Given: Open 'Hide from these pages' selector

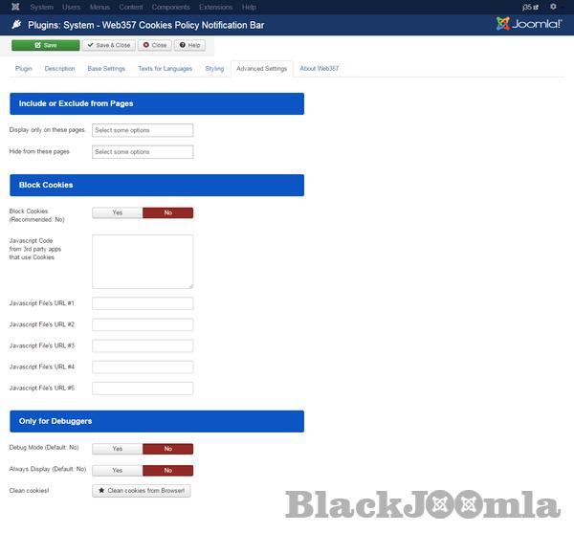Looking at the screenshot, I should click(143, 152).
